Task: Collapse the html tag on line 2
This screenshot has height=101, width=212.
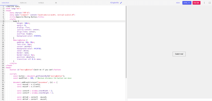Action: 5,9
